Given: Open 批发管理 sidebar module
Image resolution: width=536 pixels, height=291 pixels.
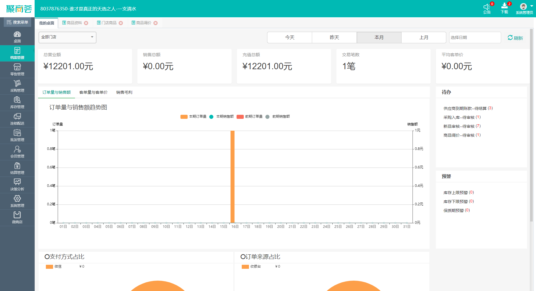Looking at the screenshot, I should click(17, 136).
